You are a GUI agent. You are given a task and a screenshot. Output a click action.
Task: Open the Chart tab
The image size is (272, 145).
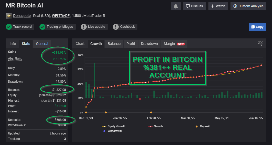pyautogui.click(x=80, y=44)
